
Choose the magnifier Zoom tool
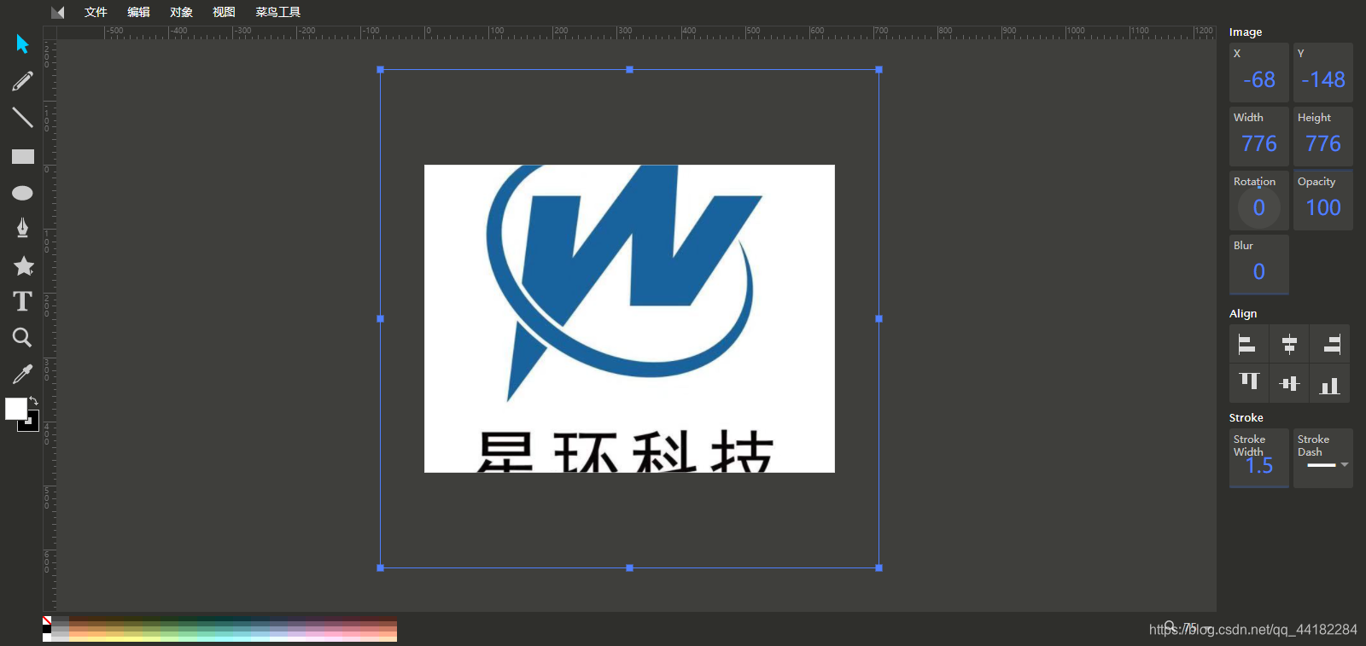[22, 338]
